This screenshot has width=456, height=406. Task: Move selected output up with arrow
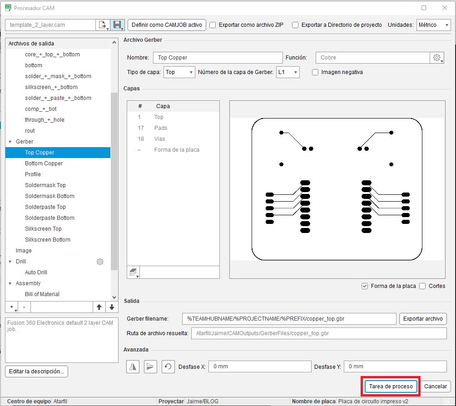(x=99, y=307)
